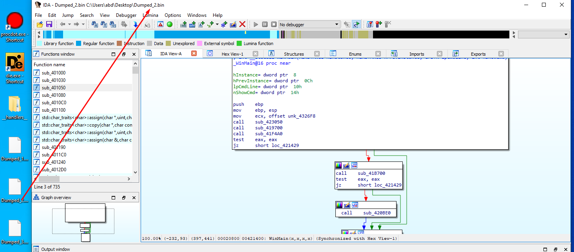Click the colors icon on sub_41B700 node
574x252 pixels.
339,165
